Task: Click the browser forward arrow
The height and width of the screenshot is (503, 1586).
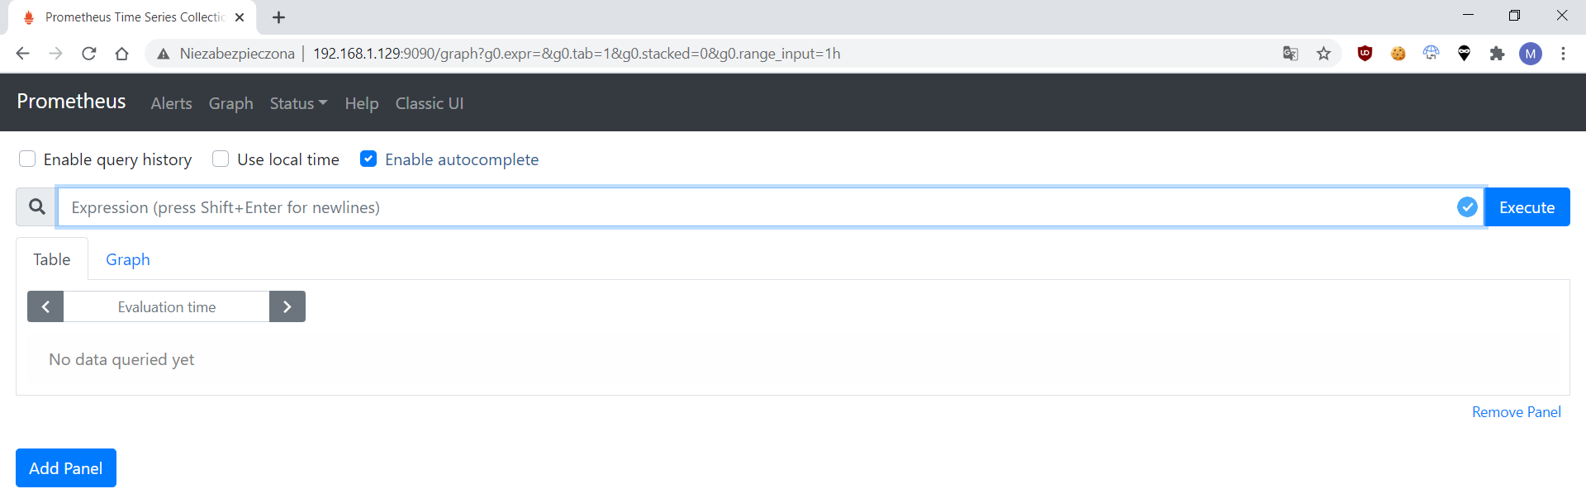Action: click(55, 54)
